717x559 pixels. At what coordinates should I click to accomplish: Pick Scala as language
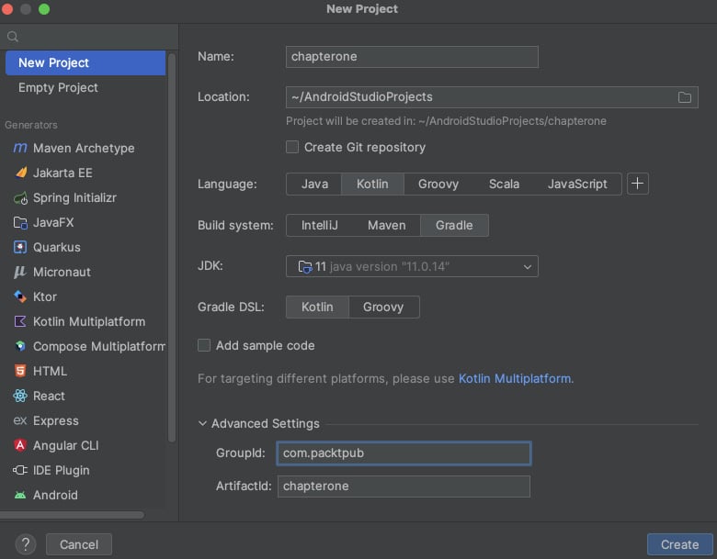tap(504, 184)
